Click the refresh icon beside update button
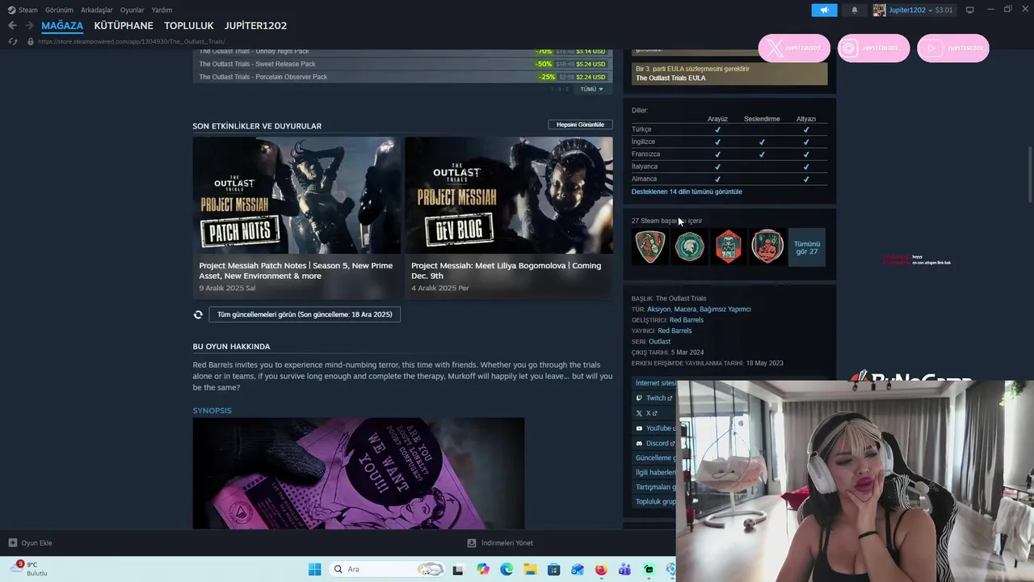Screen dimensions: 1034x582 [198, 314]
